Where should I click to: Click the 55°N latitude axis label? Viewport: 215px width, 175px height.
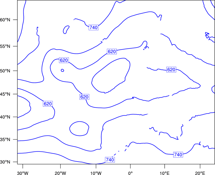click(5, 46)
